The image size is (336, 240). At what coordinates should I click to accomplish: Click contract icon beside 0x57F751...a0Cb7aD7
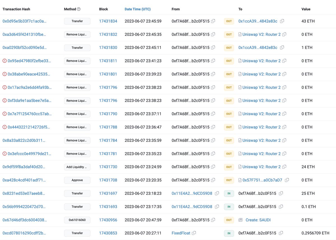(240, 180)
